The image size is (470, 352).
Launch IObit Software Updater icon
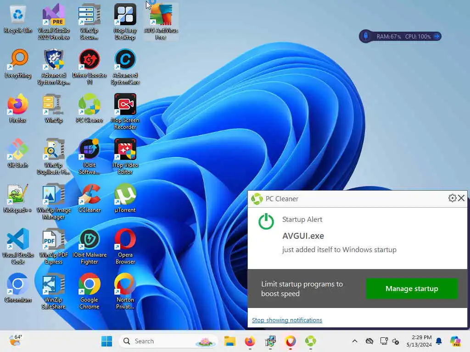click(90, 156)
